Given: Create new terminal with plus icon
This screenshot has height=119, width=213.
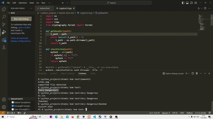Looking at the screenshot, I should click(186, 73).
